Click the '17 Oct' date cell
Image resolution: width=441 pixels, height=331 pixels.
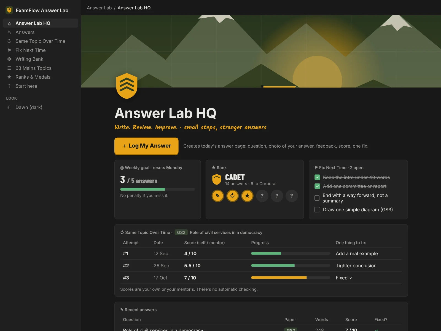click(x=160, y=278)
